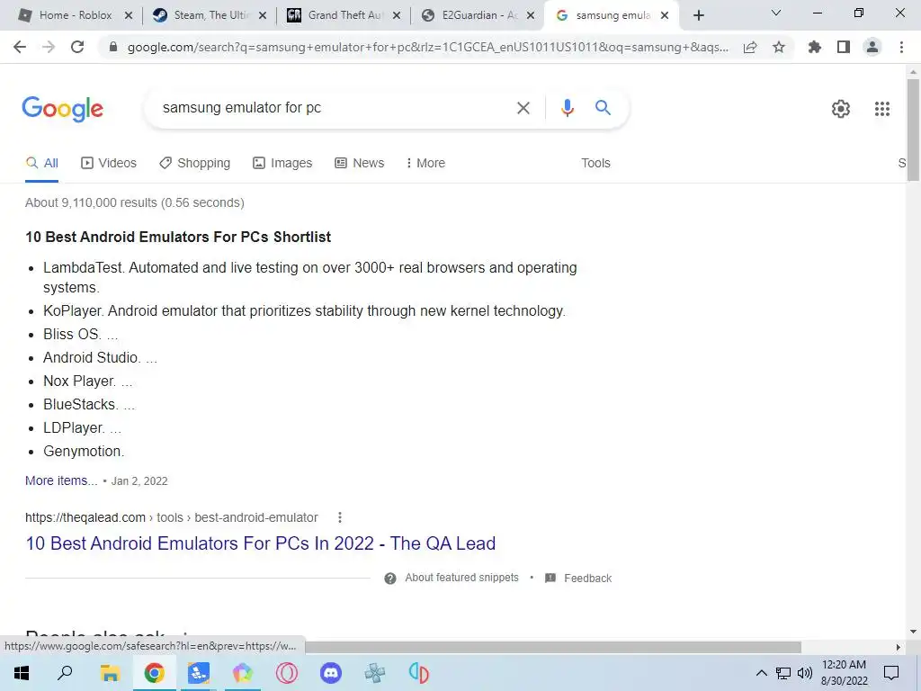Select Shopping search filter
The image size is (921, 691).
[195, 163]
